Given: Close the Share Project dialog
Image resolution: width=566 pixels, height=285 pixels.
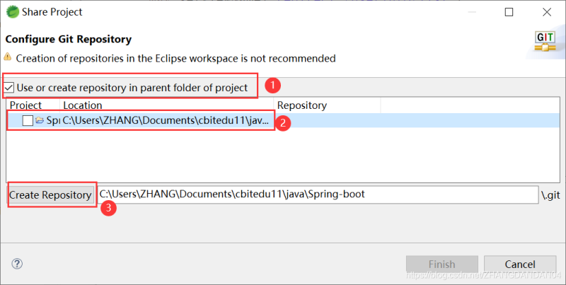Looking at the screenshot, I should [x=547, y=12].
